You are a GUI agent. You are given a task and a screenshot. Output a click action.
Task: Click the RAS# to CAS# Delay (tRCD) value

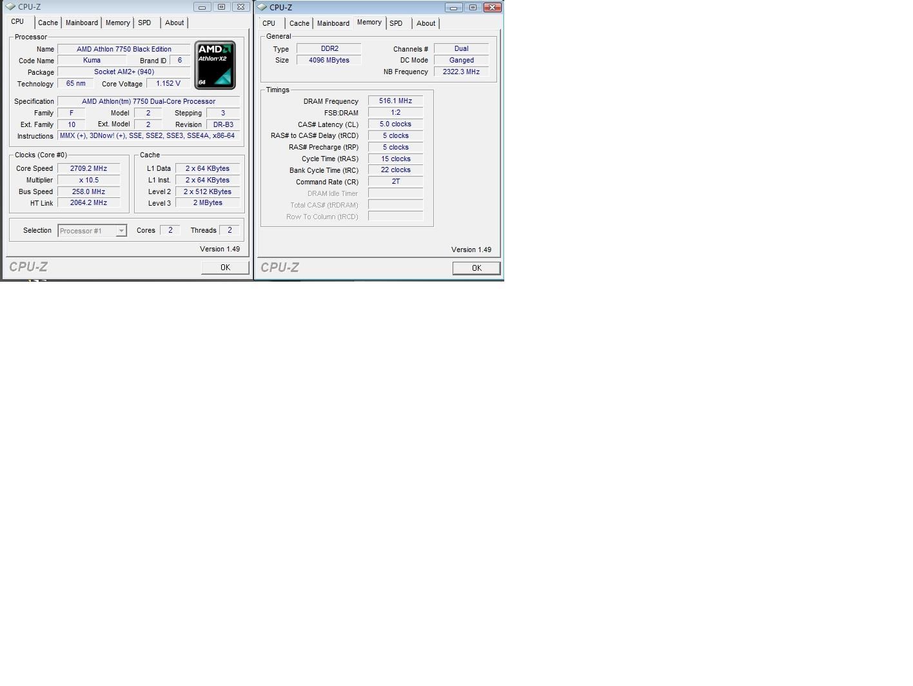[396, 135]
